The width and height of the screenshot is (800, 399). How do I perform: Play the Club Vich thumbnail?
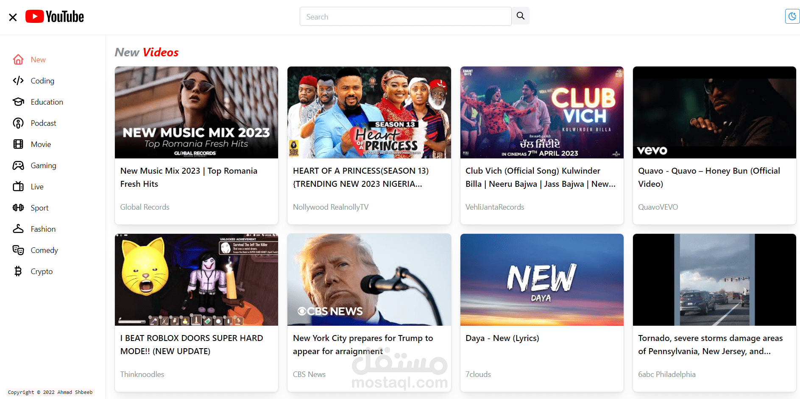pos(542,112)
